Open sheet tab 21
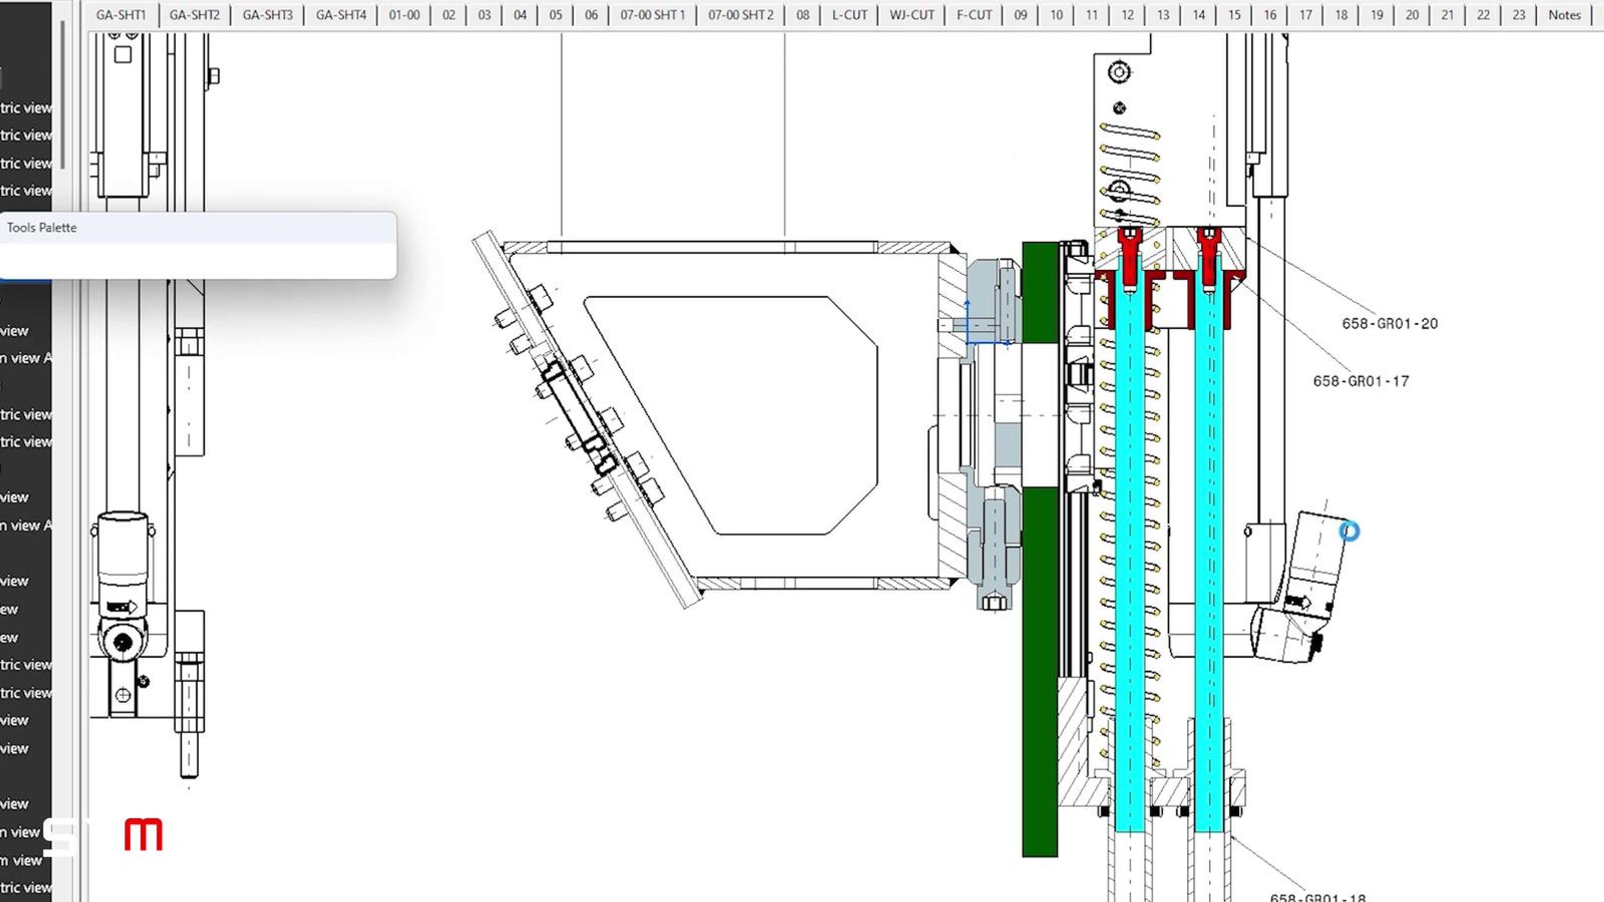 coord(1447,15)
